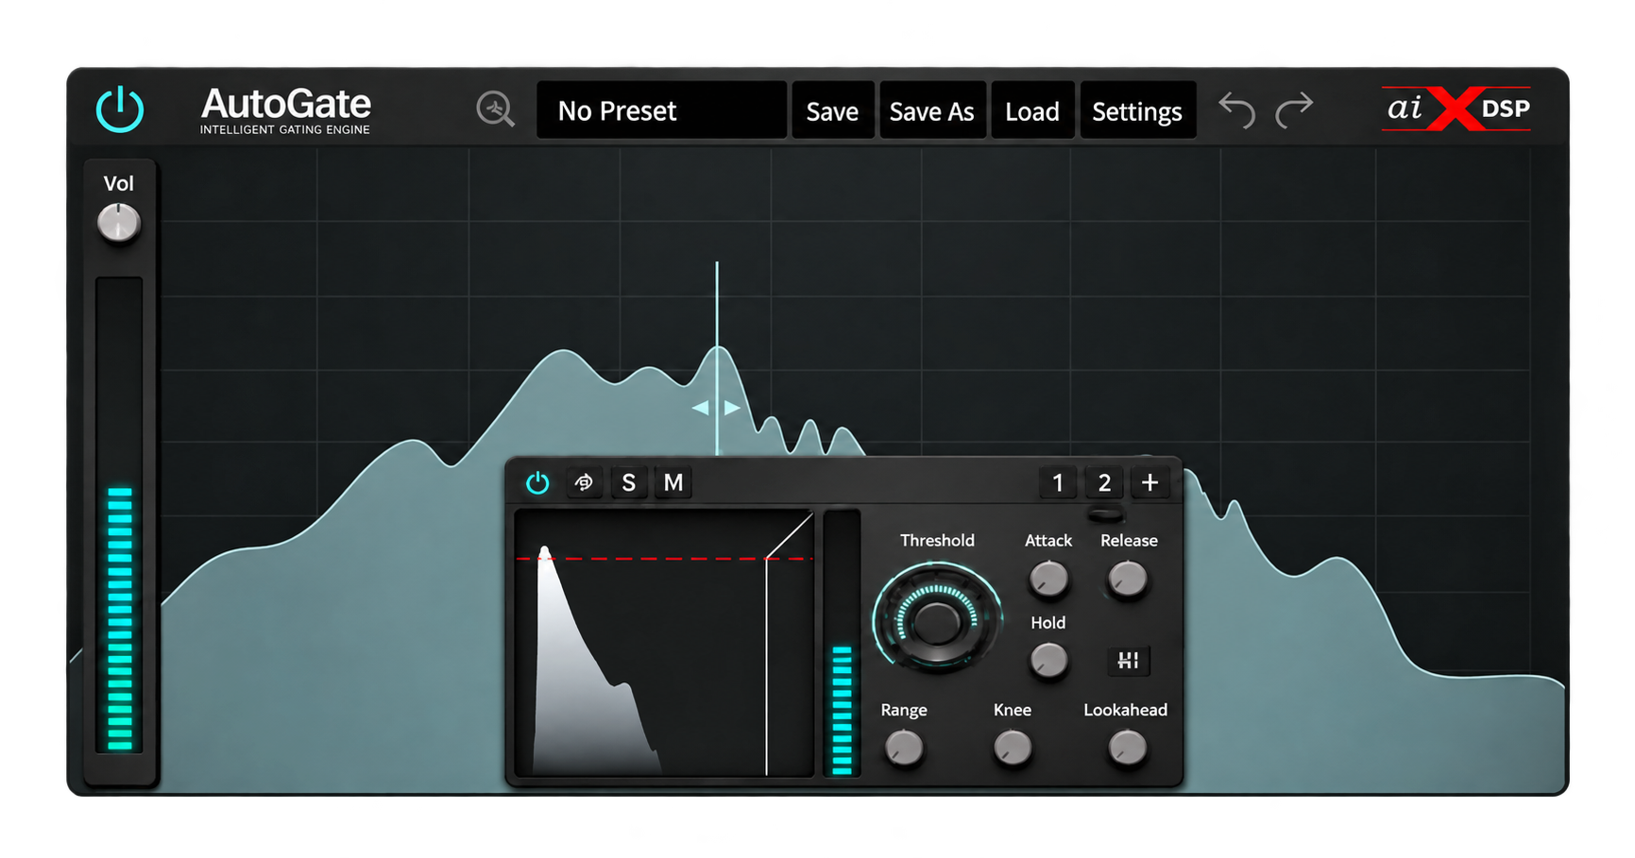
Task: Click the Save As button
Action: click(932, 110)
